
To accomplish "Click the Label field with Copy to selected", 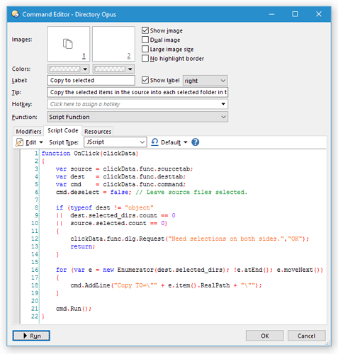I will pyautogui.click(x=91, y=80).
